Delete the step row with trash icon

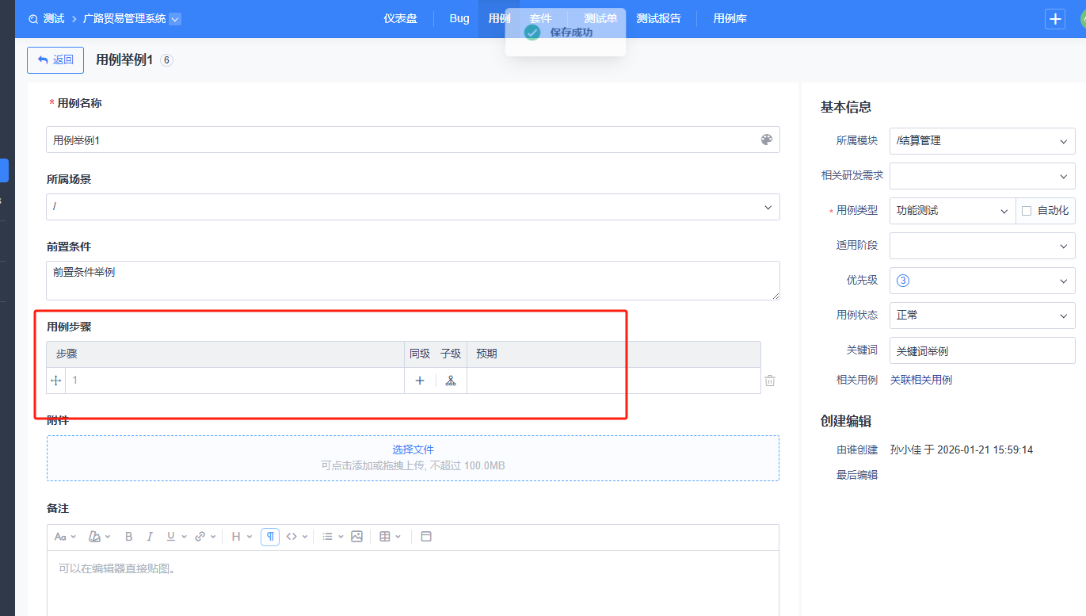tap(770, 381)
